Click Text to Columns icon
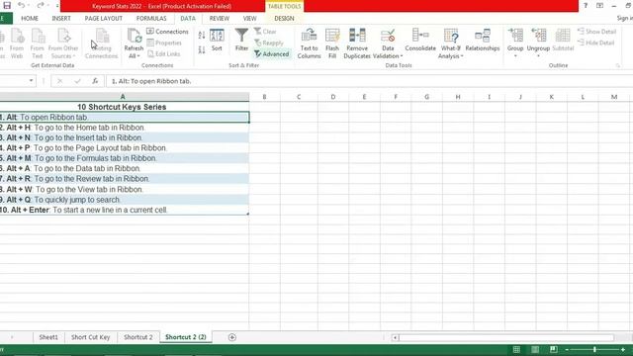Screen dimensions: 633x356 pyautogui.click(x=309, y=44)
